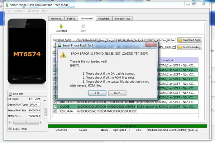The height and width of the screenshot is (143, 215).
Task: Click the Chip Info horizontal scrollbar
Action: coord(25,123)
